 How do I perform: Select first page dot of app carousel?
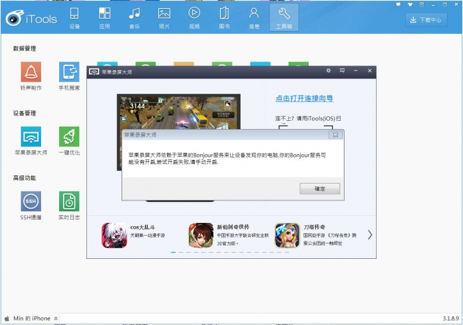coord(173,252)
